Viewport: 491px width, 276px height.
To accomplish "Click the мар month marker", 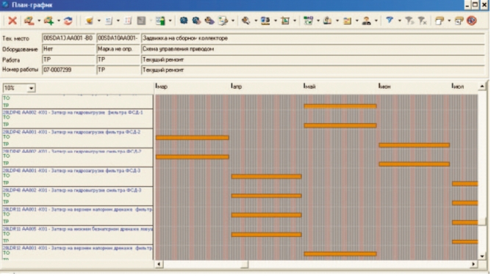I will tap(162, 87).
